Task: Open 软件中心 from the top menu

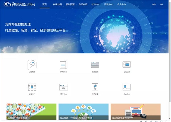Action: coord(96,5)
